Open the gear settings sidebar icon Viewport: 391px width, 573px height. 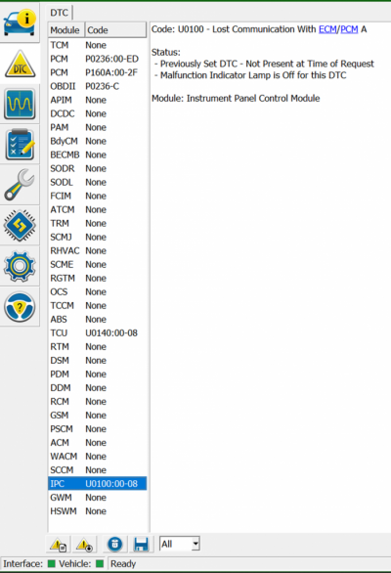(x=20, y=266)
